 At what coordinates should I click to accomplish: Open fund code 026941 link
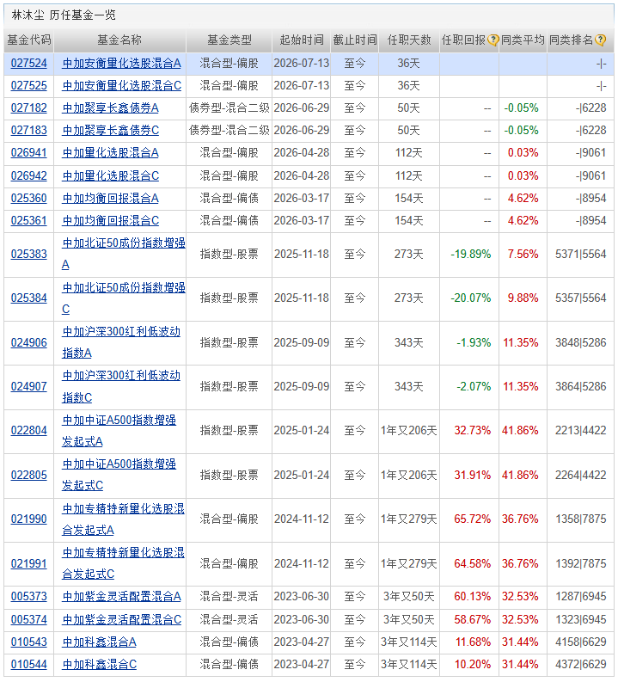click(x=28, y=153)
